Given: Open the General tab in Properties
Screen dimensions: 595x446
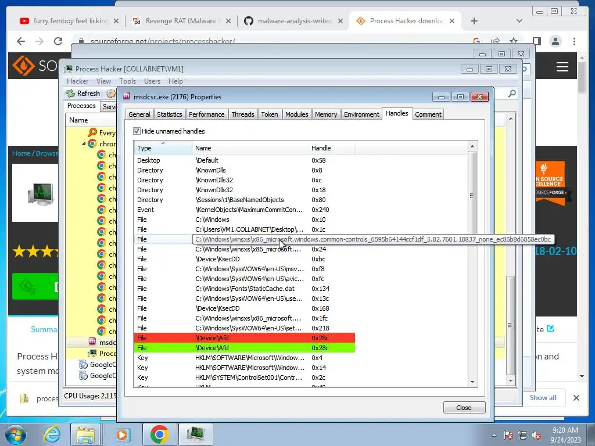Looking at the screenshot, I should pyautogui.click(x=139, y=114).
